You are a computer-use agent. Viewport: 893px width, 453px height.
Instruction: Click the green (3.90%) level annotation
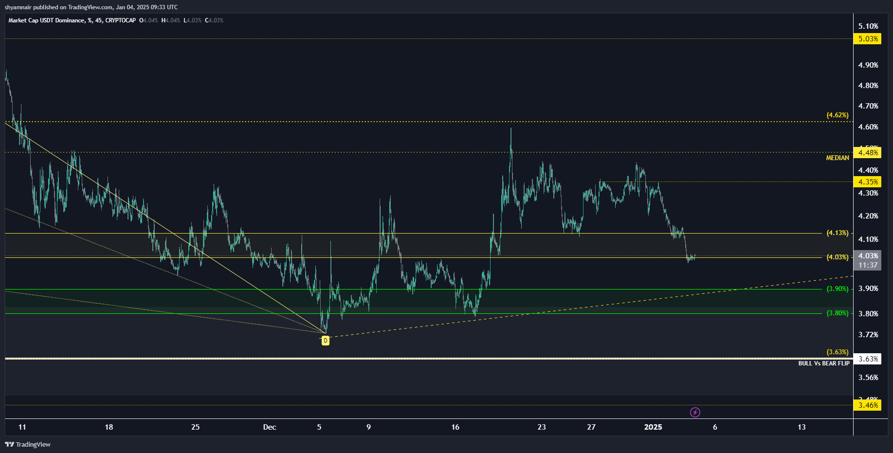tap(838, 289)
